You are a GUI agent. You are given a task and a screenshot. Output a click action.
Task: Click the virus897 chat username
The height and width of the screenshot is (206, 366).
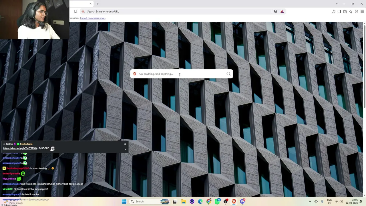[7, 189]
